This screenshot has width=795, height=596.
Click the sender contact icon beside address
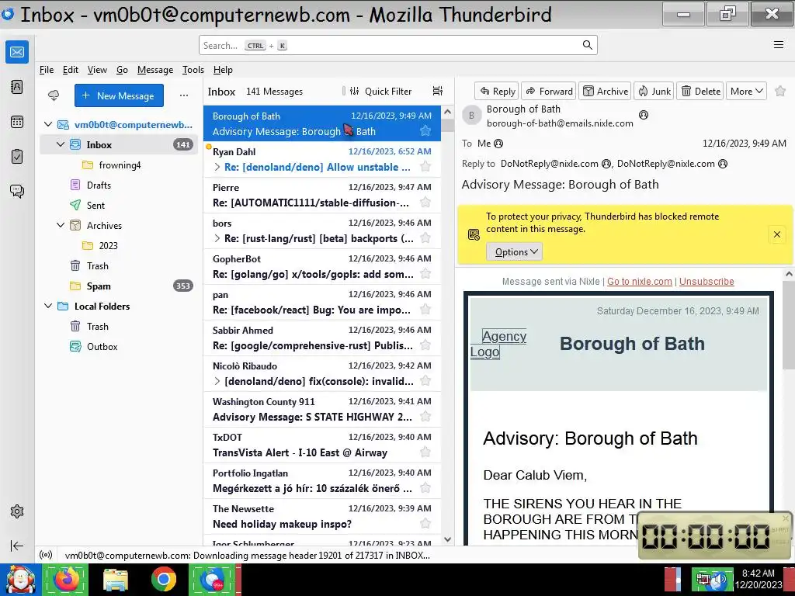pyautogui.click(x=644, y=115)
